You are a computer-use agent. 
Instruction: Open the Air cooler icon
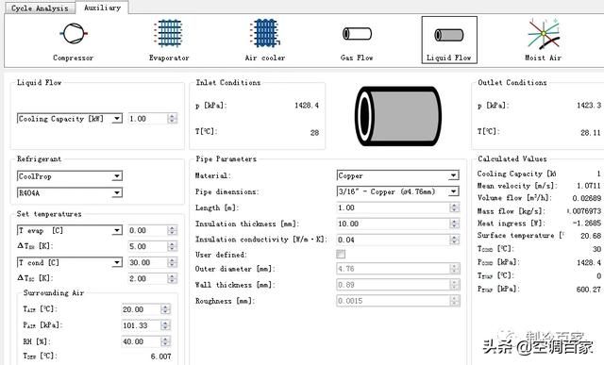pyautogui.click(x=265, y=33)
